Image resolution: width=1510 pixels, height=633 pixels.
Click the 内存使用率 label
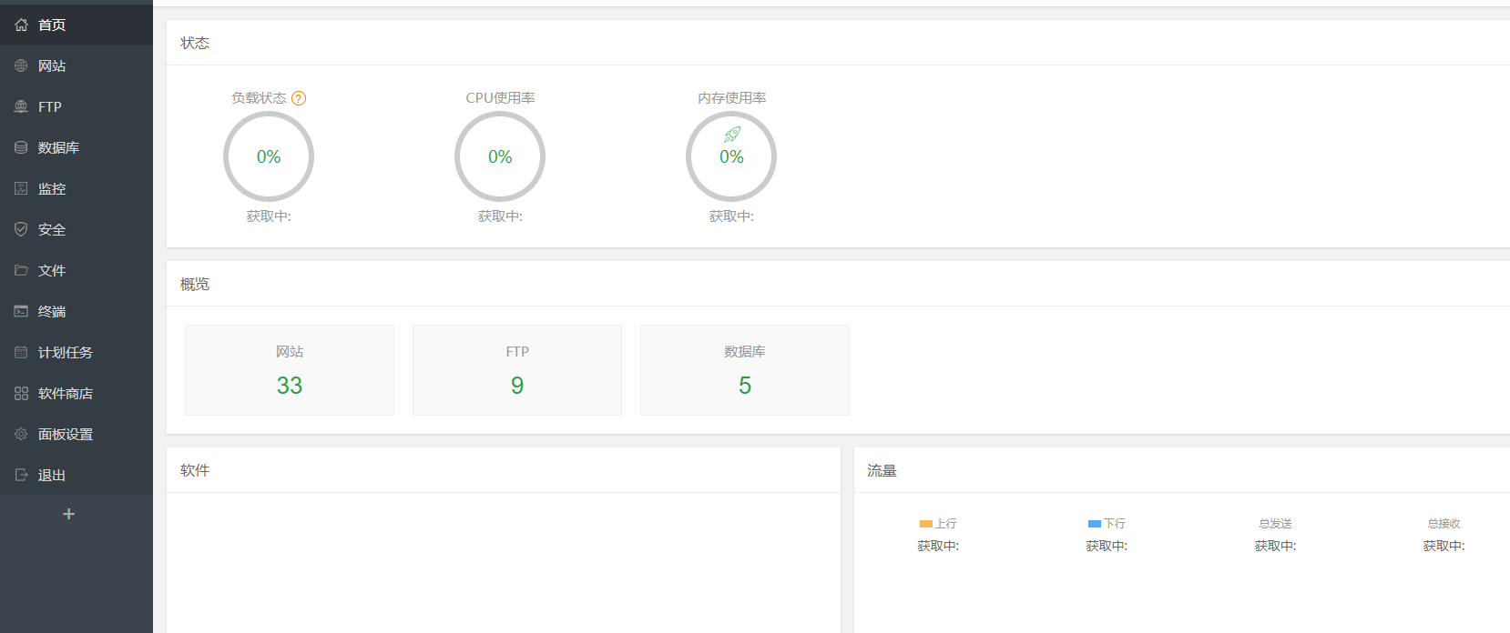731,97
